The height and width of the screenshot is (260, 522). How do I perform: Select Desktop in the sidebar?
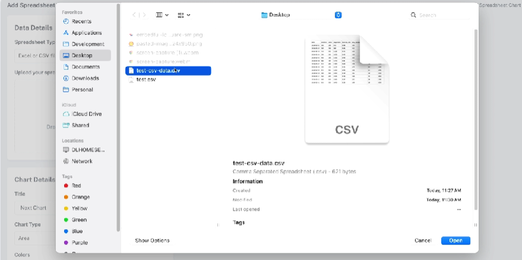(85, 56)
